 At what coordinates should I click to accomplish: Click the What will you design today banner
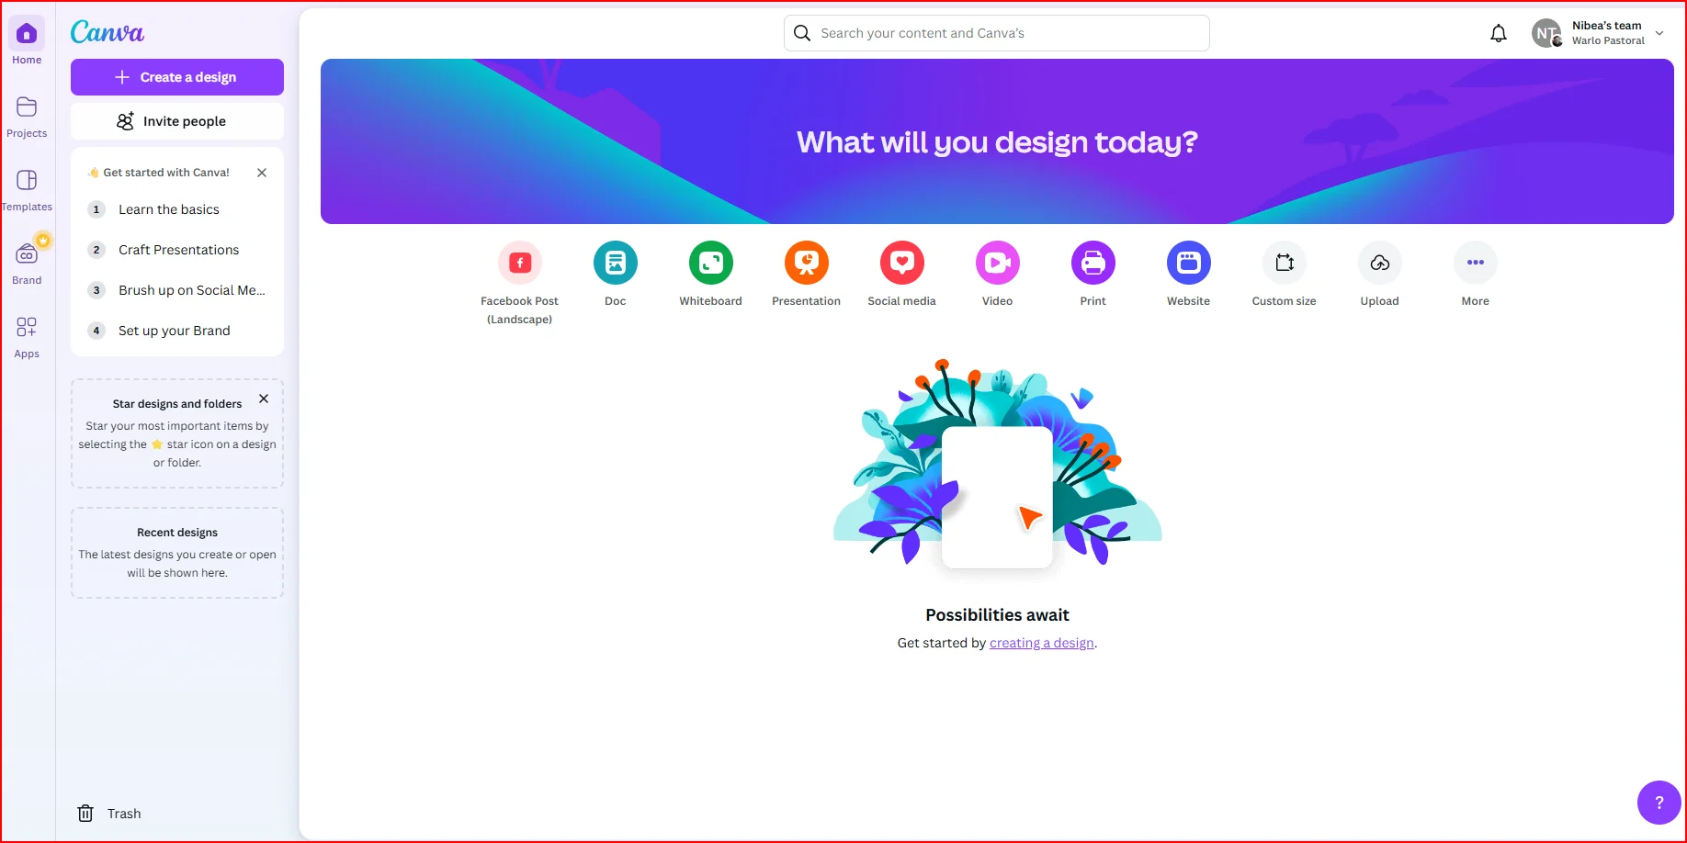997,141
